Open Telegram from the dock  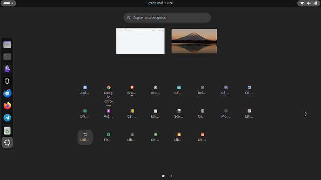(x=7, y=118)
